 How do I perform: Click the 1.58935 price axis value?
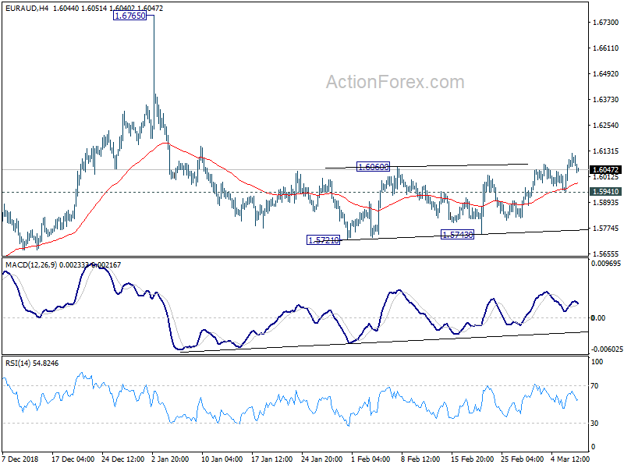pyautogui.click(x=606, y=203)
